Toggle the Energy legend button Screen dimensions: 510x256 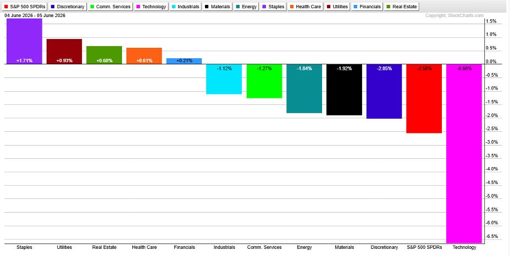pyautogui.click(x=246, y=7)
